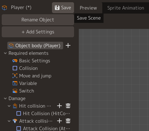Switch to the Sprite Animation tab
Viewport: 149px width, 131px height.
(x=126, y=8)
